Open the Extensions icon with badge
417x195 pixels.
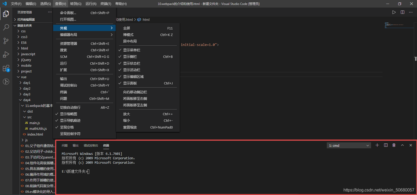pos(6,68)
